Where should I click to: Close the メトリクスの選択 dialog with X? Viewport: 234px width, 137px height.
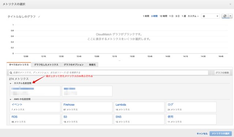click(x=230, y=4)
